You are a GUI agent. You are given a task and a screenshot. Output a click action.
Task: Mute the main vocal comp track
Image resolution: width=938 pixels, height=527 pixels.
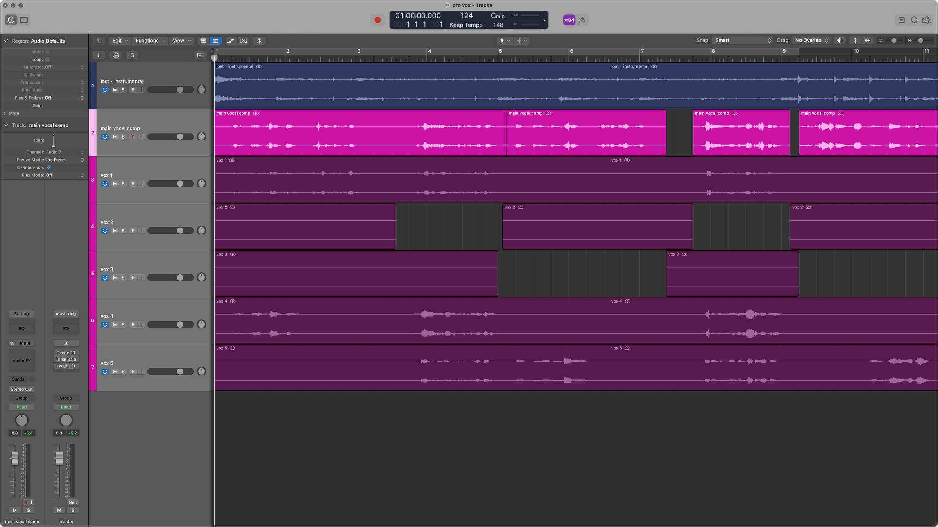pyautogui.click(x=115, y=137)
